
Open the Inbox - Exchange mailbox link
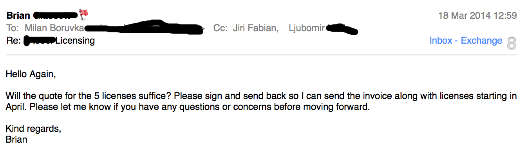466,41
